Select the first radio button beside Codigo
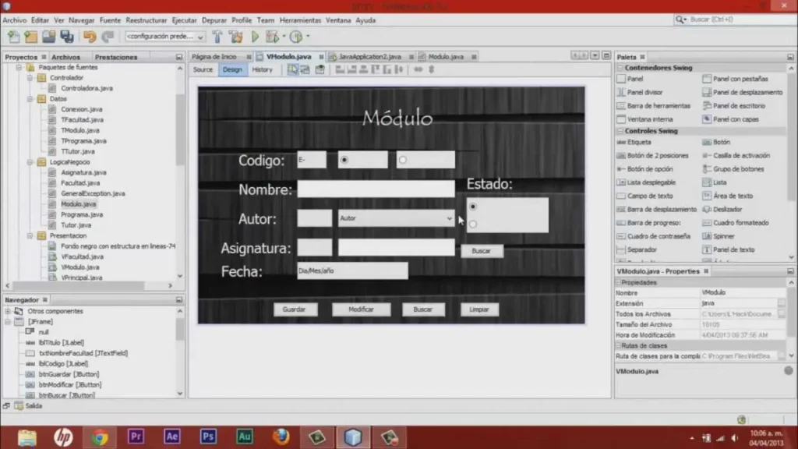The image size is (798, 449). 344,160
